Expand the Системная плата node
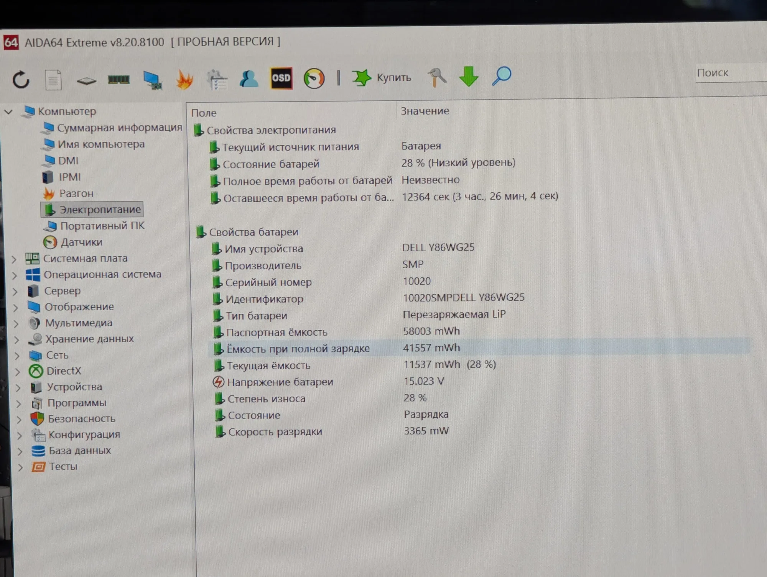The height and width of the screenshot is (577, 767). 14,259
